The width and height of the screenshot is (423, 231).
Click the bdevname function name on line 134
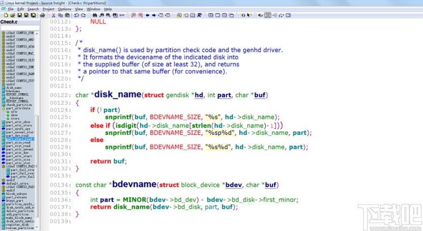point(134,184)
